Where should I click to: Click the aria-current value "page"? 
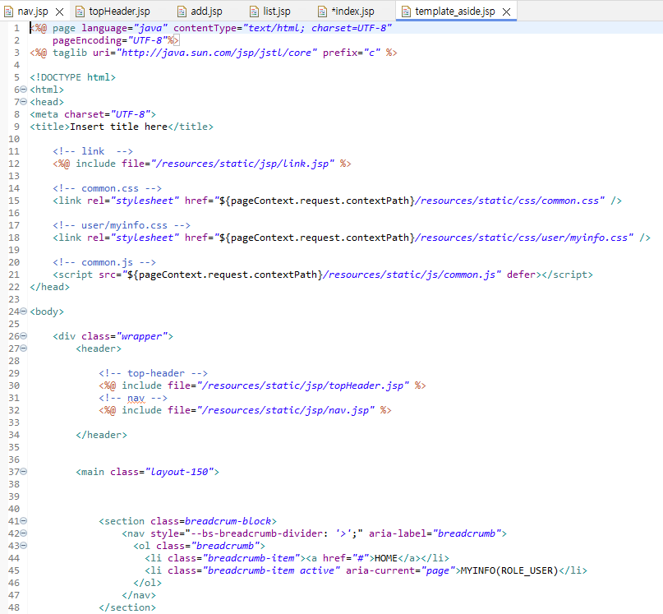pos(438,570)
